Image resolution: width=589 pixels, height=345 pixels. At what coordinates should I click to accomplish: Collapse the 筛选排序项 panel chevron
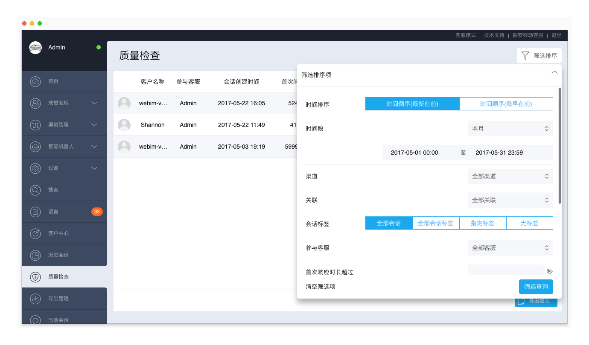coord(554,72)
